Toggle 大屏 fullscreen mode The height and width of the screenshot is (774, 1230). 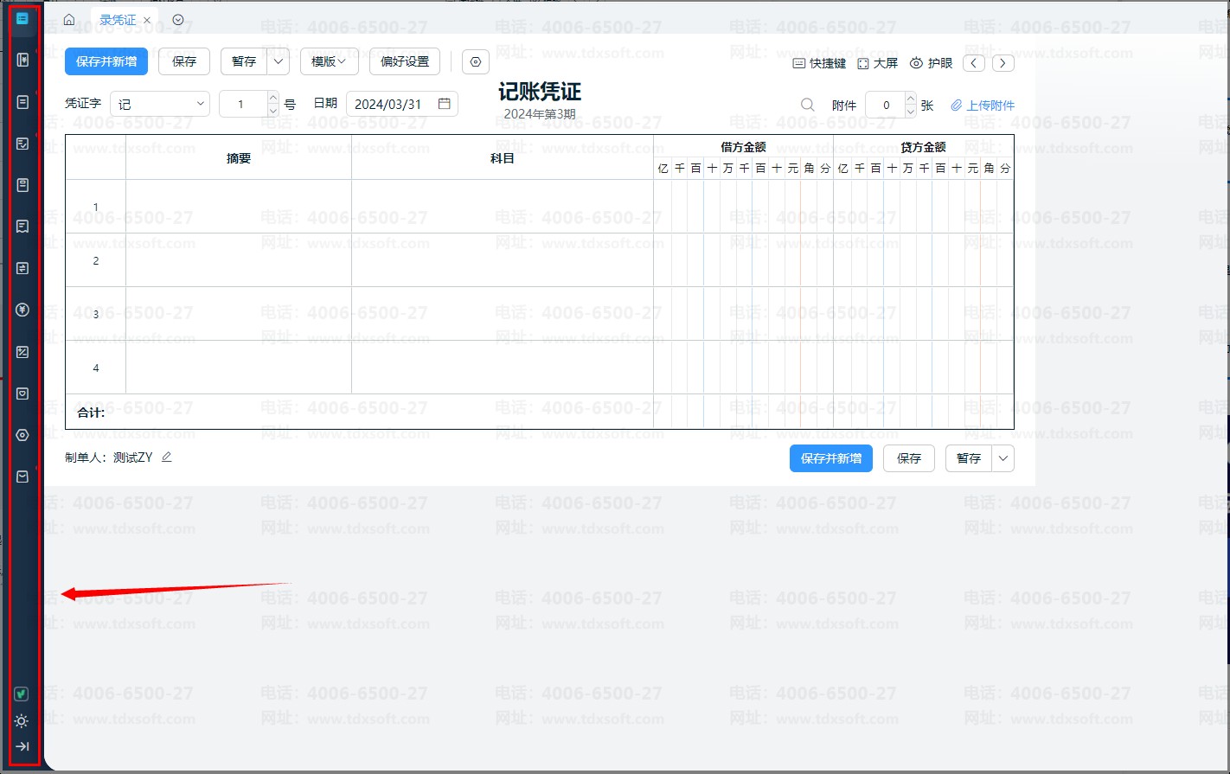877,63
